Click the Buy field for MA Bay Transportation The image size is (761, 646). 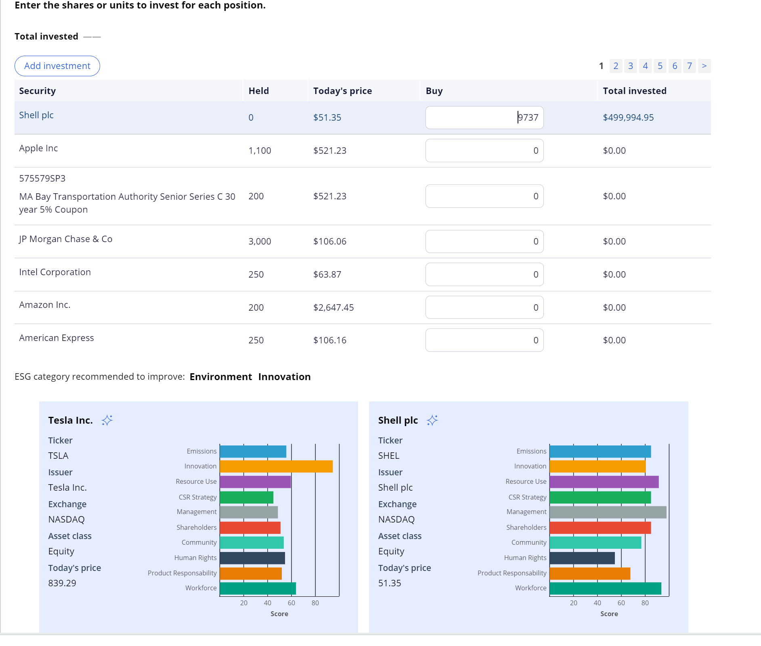(484, 196)
